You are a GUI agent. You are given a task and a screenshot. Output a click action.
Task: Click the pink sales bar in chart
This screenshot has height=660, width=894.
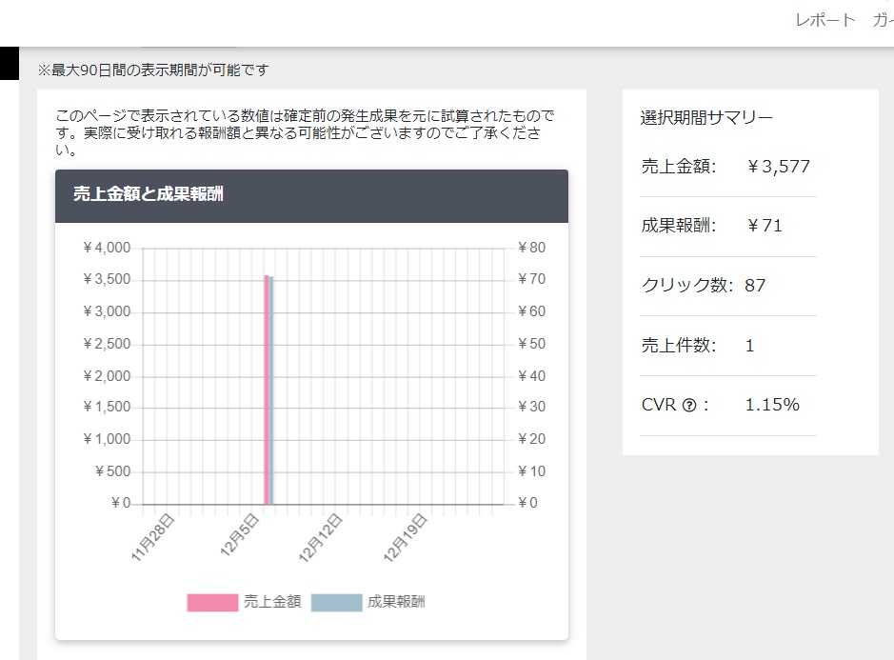coord(267,390)
